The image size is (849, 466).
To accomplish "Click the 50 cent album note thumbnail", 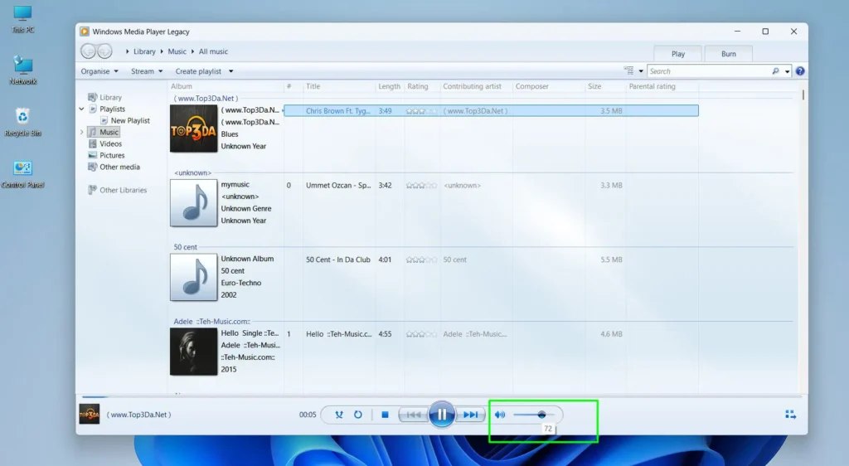I will pos(193,277).
